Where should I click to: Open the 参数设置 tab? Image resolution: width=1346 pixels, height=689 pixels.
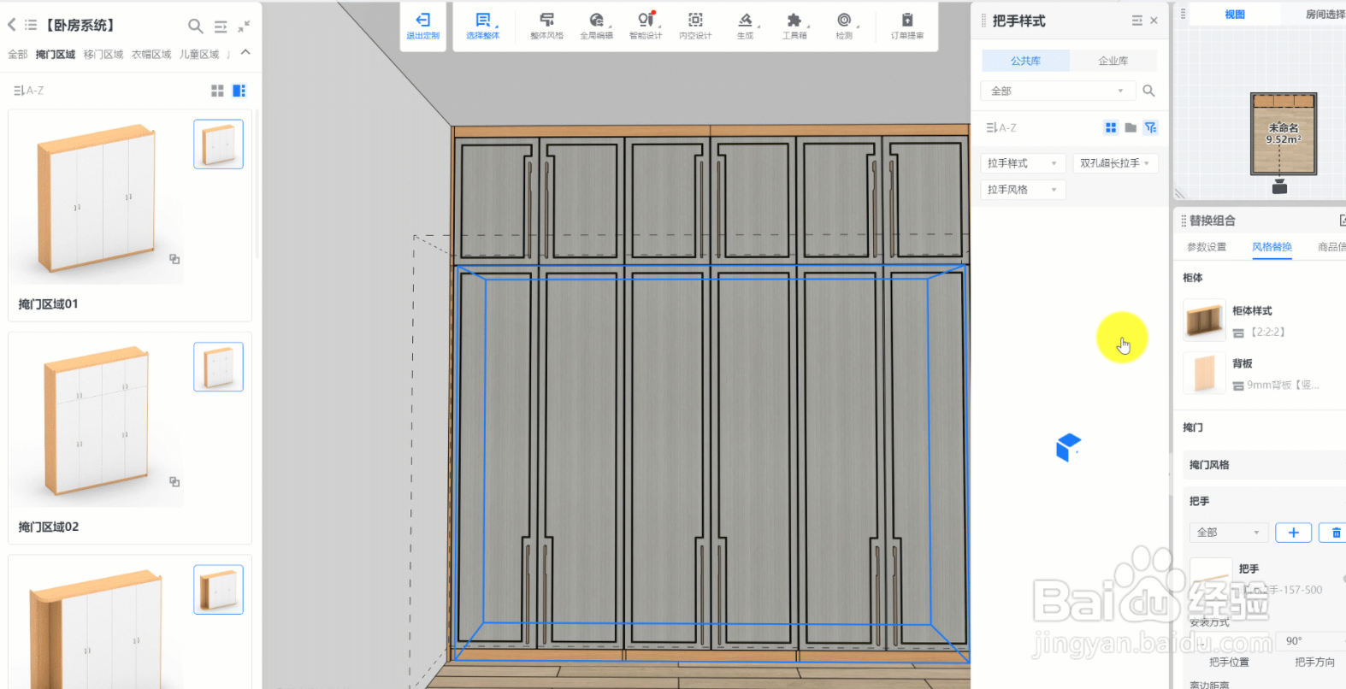pyautogui.click(x=1207, y=247)
